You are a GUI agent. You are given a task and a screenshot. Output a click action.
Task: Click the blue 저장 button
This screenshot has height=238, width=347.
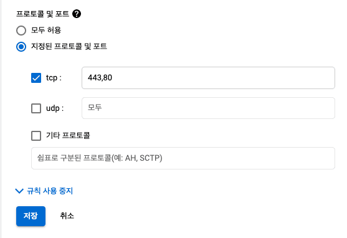tap(31, 216)
